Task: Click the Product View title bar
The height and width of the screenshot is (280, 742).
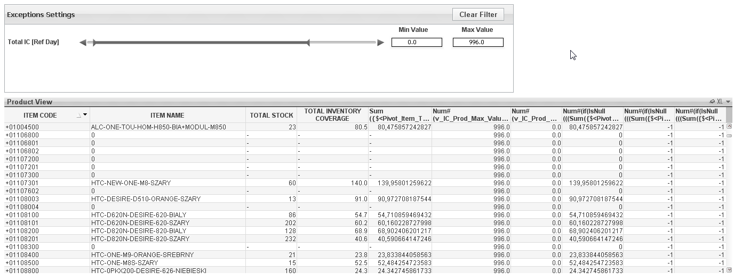Action: (x=368, y=102)
